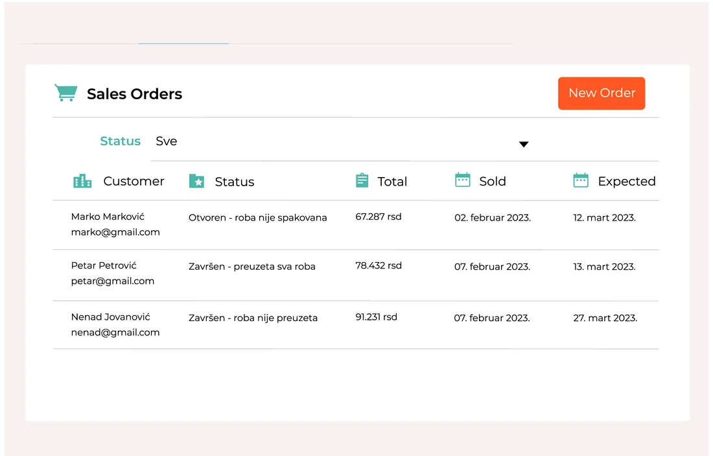Select customer name Marko Marković
Screen dimensions: 713x456
108,217
